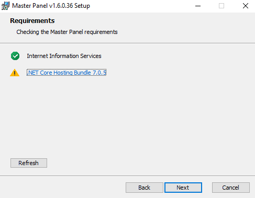Click the Master Panel installer icon in title bar
The height and width of the screenshot is (198, 255).
point(5,6)
